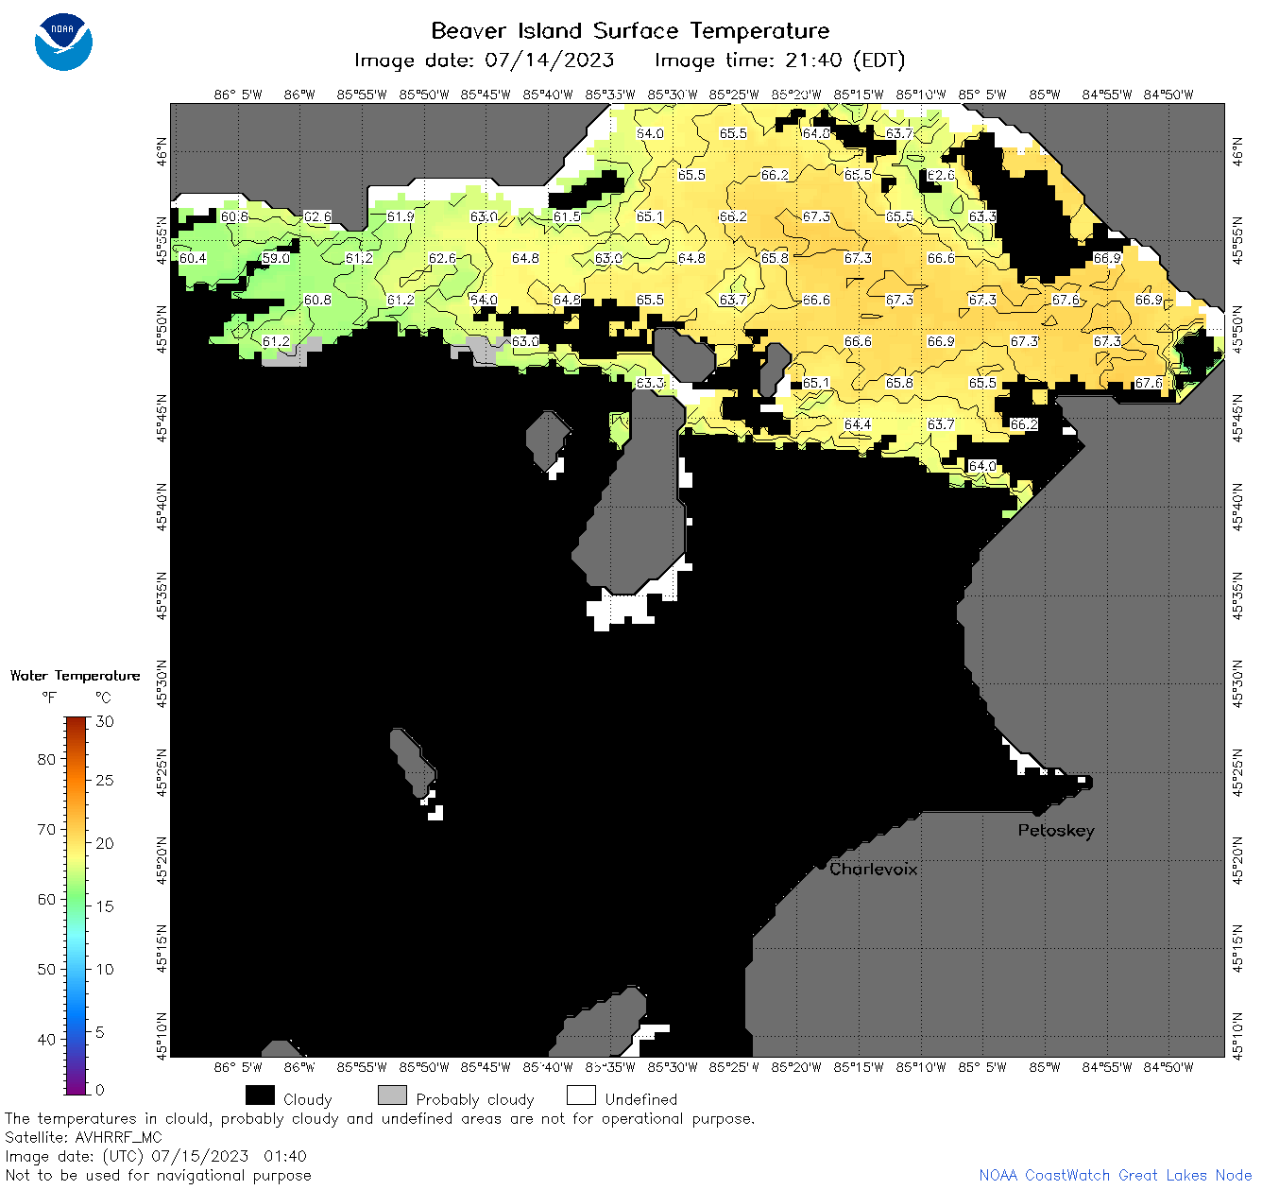Click the 25 Celsius tick label on scale

[x=105, y=780]
